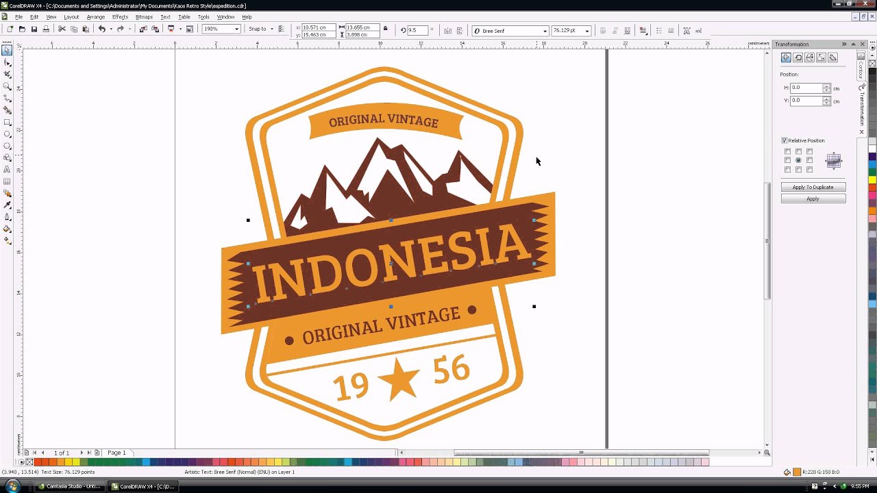This screenshot has height=493, width=877.
Task: Check the bottom-left anchor position checkbox
Action: (787, 169)
